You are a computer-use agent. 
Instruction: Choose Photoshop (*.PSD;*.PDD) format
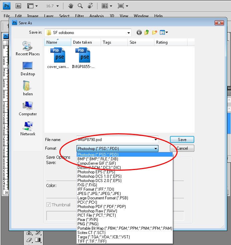tap(125, 155)
